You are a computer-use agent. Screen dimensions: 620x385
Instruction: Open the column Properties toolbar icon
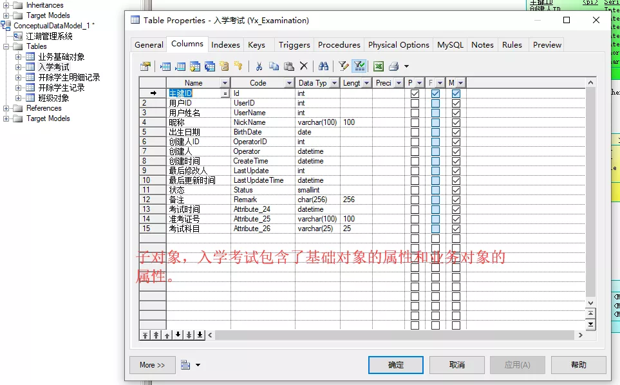tap(146, 66)
